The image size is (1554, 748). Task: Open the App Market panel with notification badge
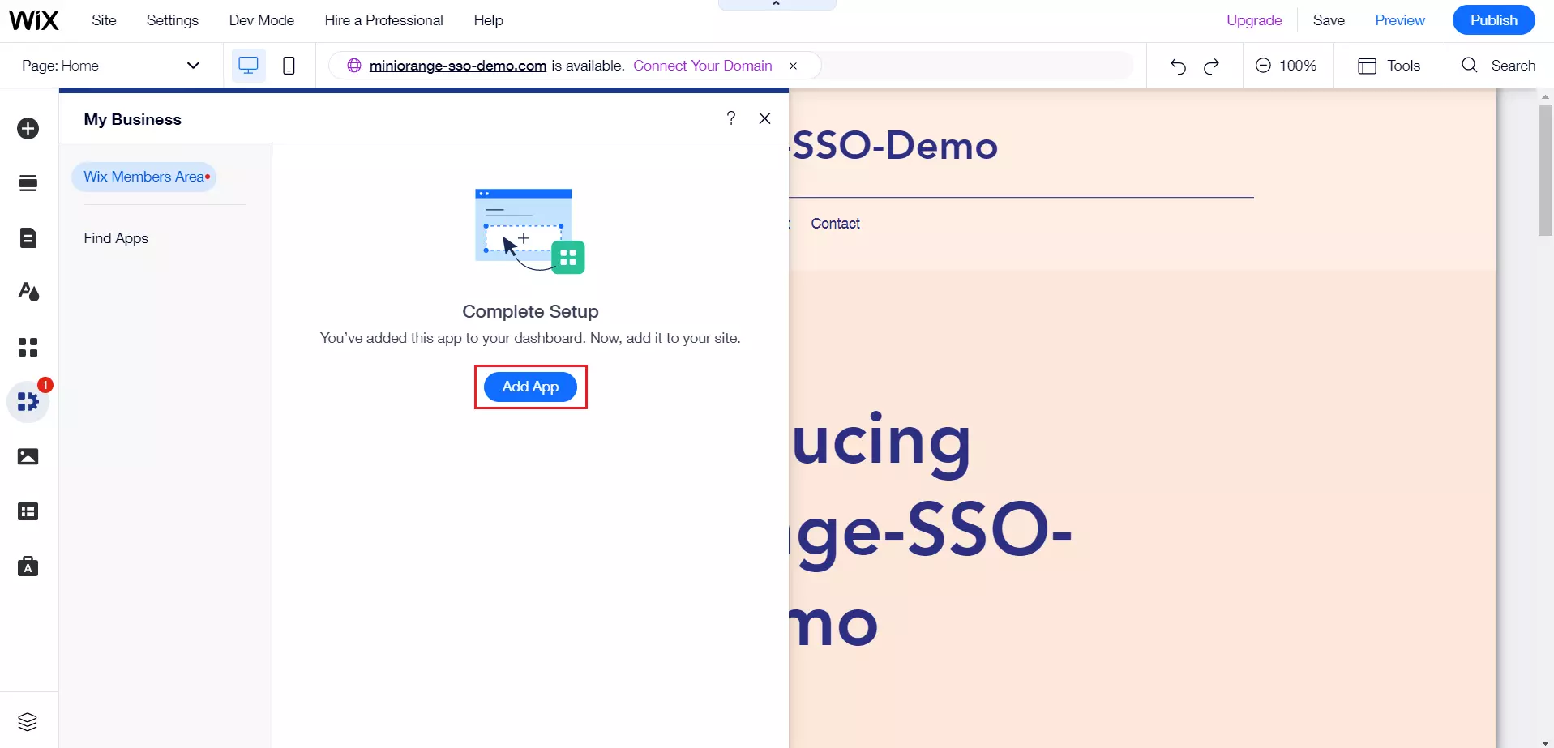[x=28, y=401]
